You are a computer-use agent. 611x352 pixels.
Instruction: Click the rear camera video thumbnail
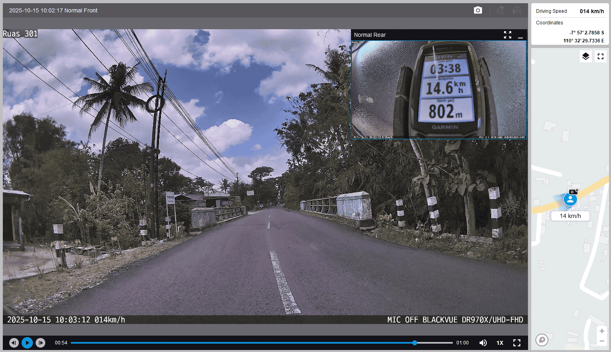[439, 89]
